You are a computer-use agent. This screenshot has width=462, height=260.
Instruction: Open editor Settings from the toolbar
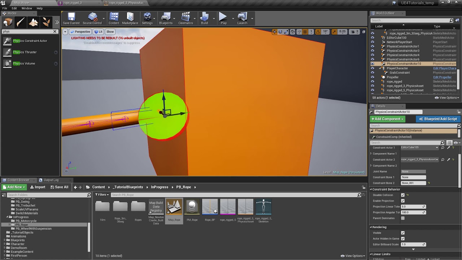pos(147,18)
